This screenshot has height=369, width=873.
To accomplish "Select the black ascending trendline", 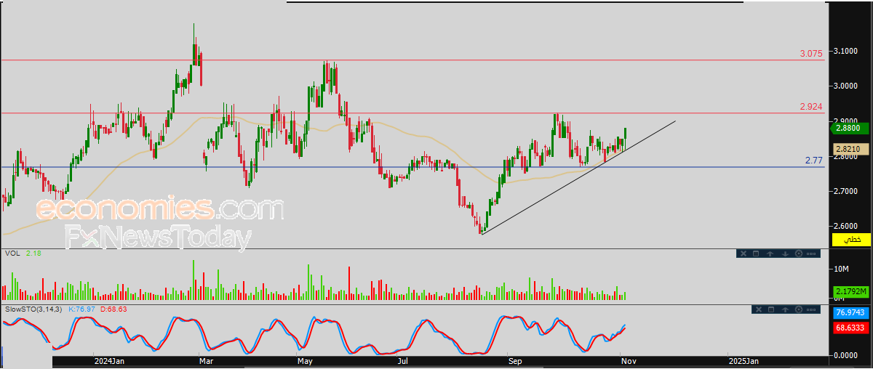I will click(x=578, y=177).
